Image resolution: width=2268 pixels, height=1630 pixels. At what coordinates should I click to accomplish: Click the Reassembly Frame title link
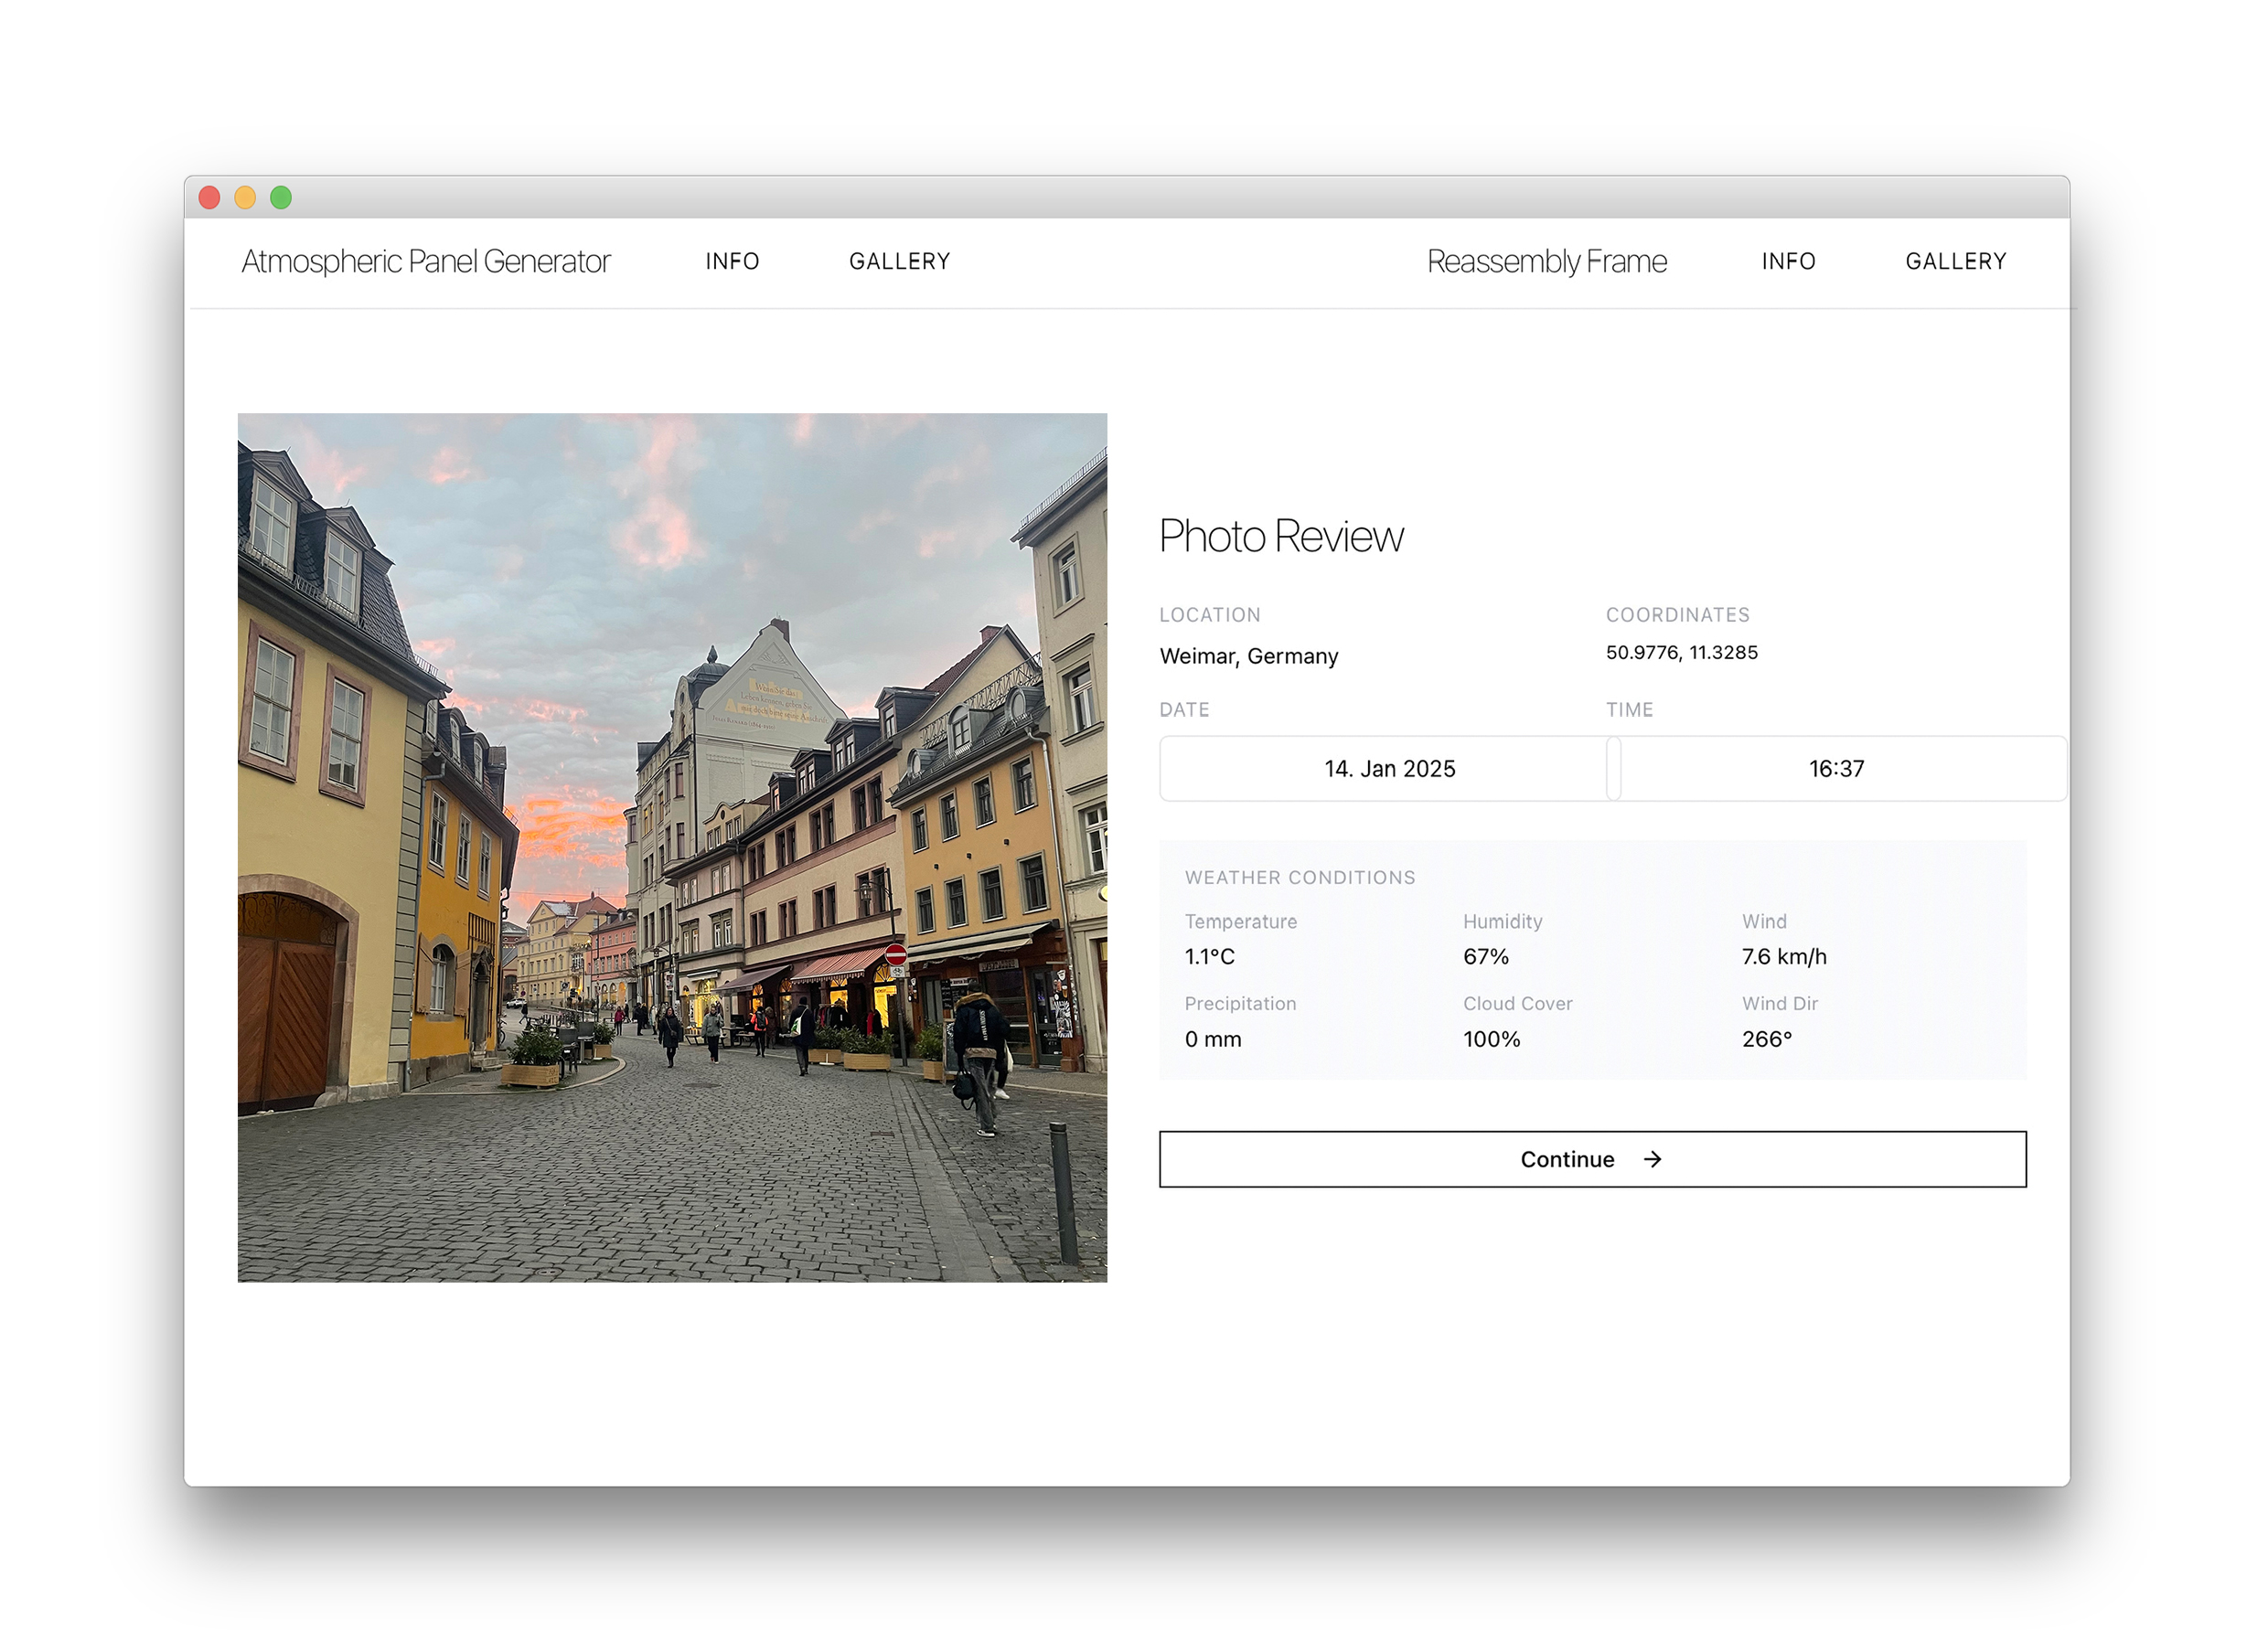coord(1546,261)
